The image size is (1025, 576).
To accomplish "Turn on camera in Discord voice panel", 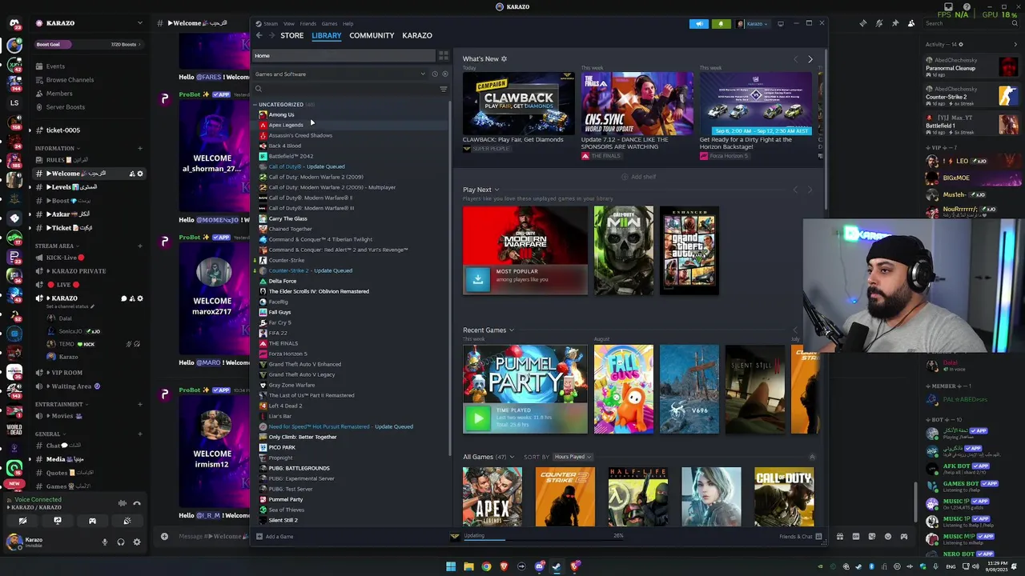I will coord(22,521).
